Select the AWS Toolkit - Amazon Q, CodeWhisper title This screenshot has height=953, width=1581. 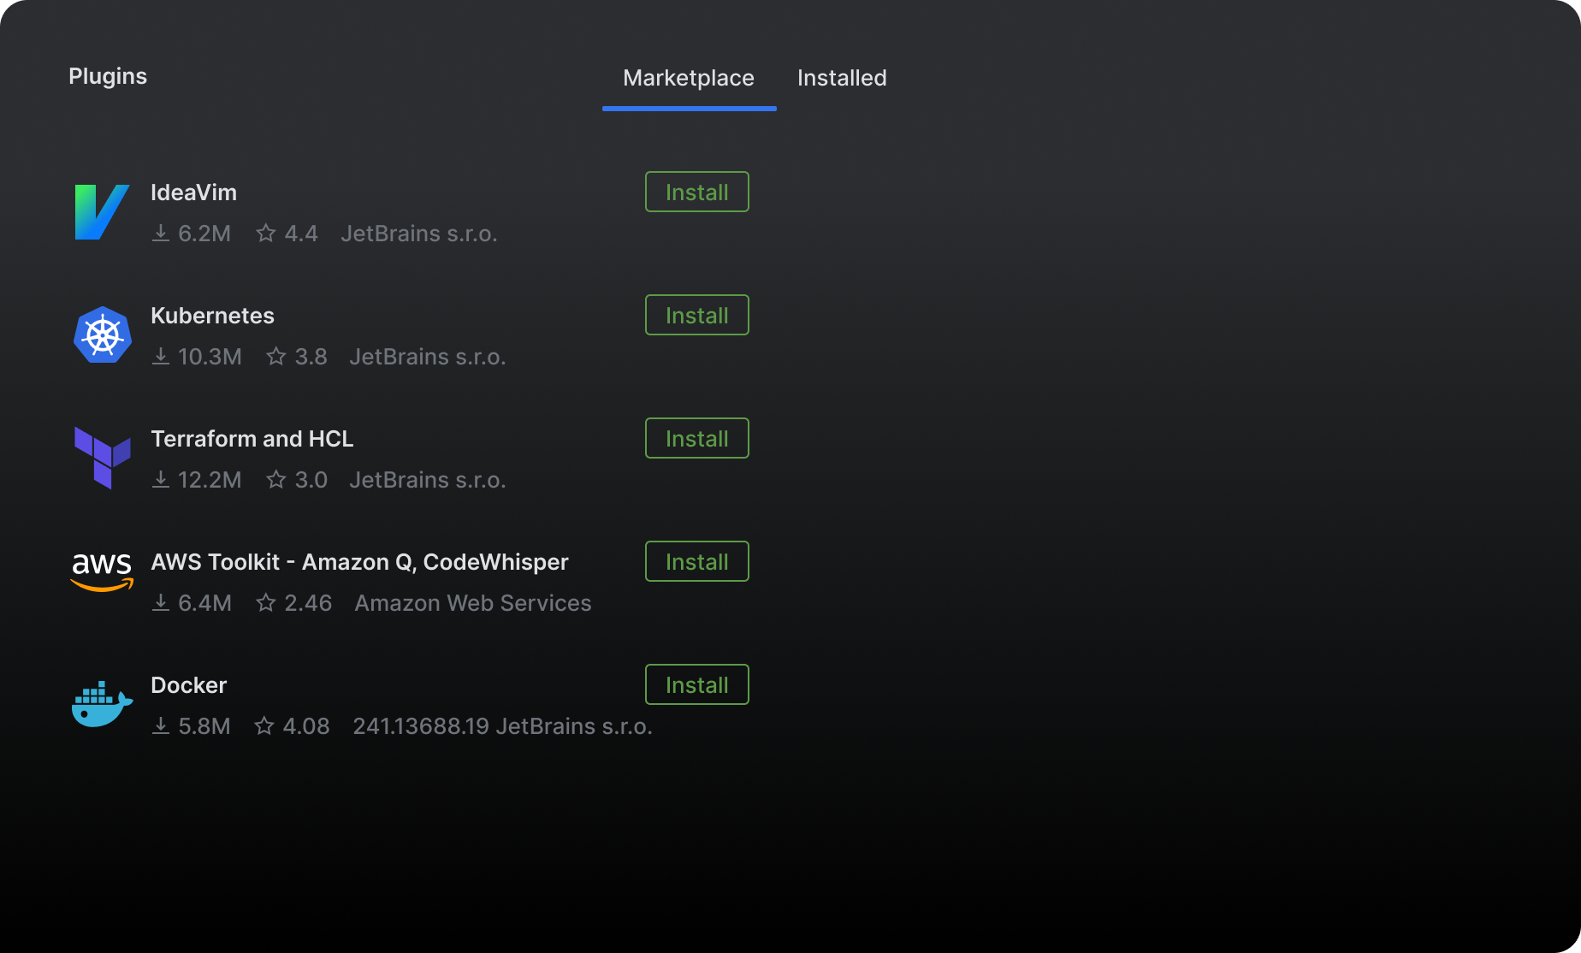pos(359,562)
